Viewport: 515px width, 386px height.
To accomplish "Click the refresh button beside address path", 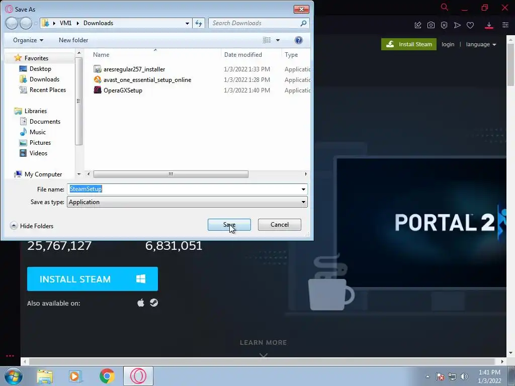I will pyautogui.click(x=199, y=23).
